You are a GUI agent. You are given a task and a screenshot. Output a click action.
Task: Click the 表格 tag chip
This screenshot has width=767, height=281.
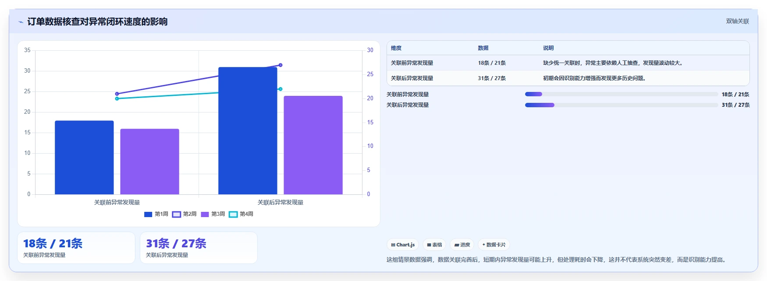(x=434, y=245)
